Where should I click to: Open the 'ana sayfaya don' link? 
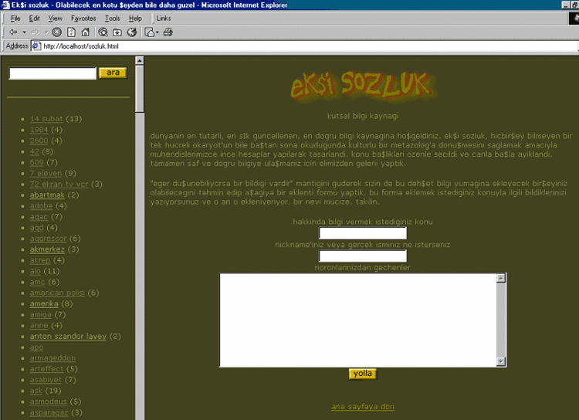(362, 407)
